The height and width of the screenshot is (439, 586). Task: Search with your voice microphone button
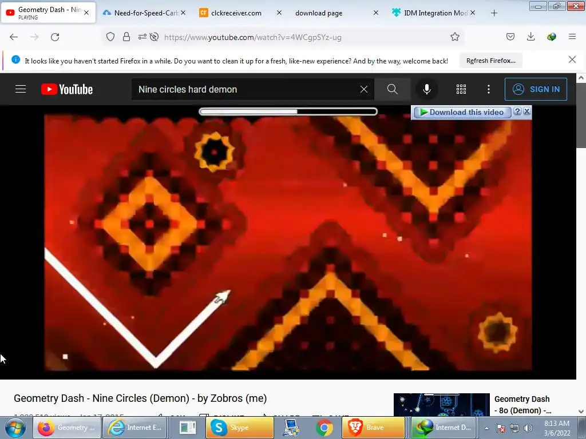[x=427, y=89]
